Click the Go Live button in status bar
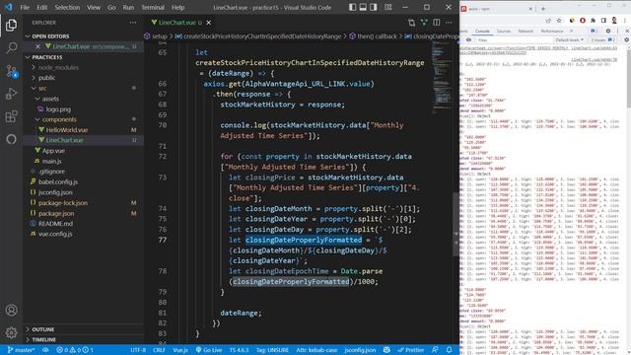 point(208,350)
